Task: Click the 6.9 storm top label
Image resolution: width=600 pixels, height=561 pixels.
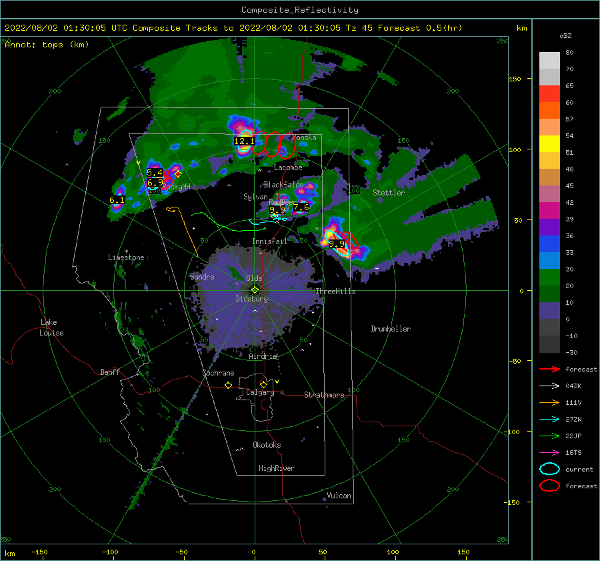Action: click(x=155, y=182)
